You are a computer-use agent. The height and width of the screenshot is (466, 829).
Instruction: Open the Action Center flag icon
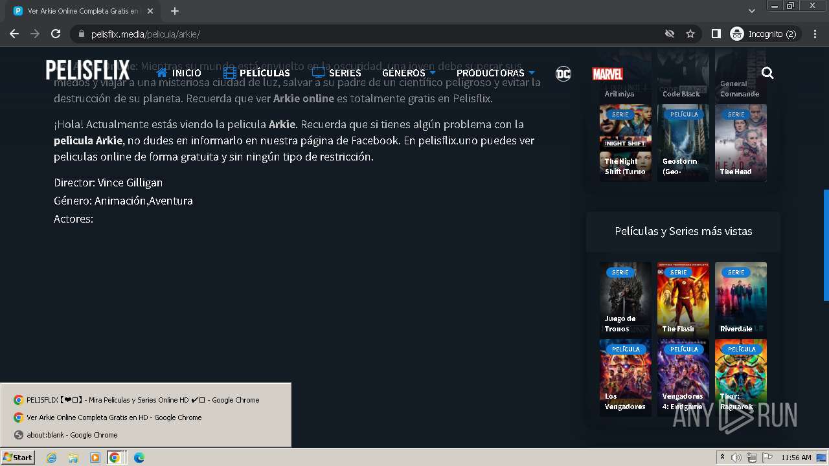click(766, 458)
